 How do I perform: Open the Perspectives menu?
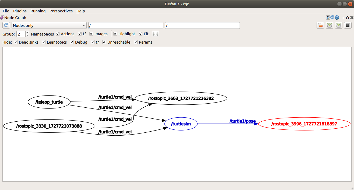[61, 11]
